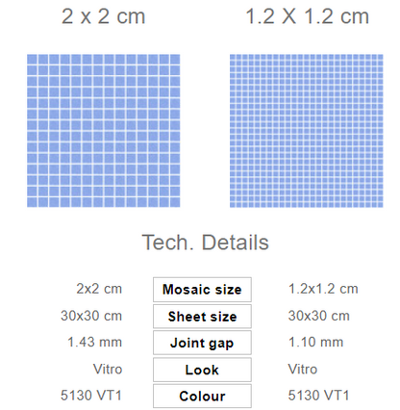The width and height of the screenshot is (400, 410).
Task: Click the 1.2x1.2 cm mosaic size value
Action: pos(323,289)
